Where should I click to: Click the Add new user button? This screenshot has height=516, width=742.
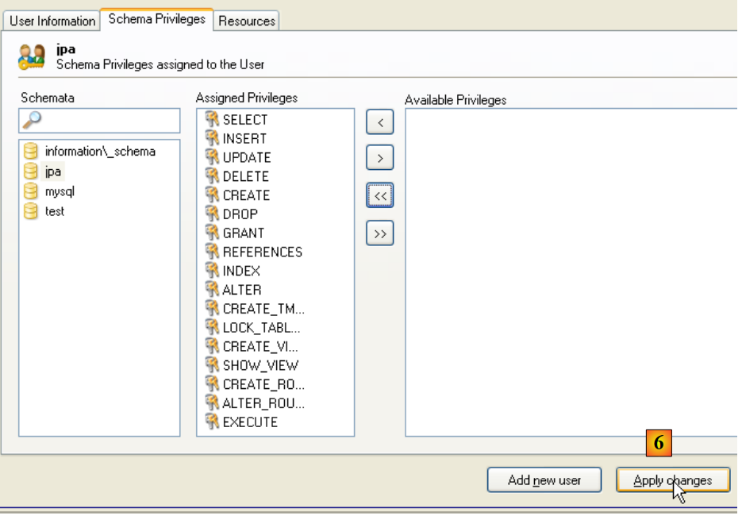(544, 480)
